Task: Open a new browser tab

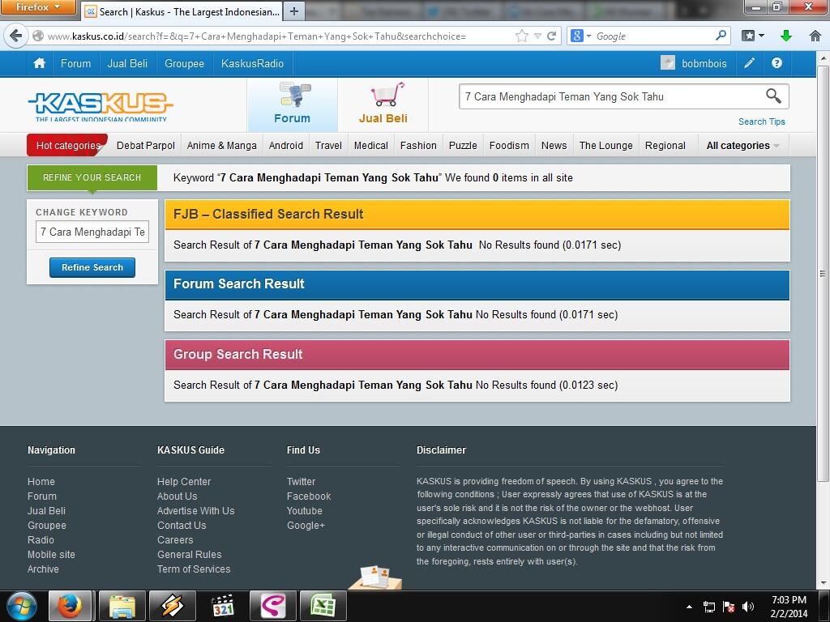Action: (x=294, y=11)
